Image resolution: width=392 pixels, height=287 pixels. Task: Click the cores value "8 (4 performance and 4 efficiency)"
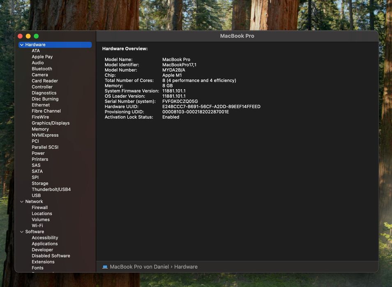point(199,80)
